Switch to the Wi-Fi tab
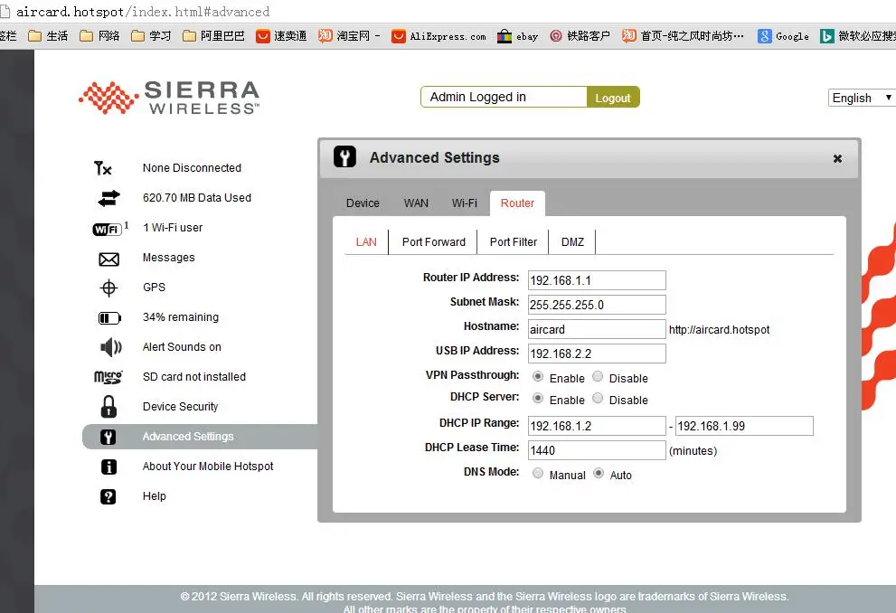Screen dimensions: 896x613 [x=465, y=203]
